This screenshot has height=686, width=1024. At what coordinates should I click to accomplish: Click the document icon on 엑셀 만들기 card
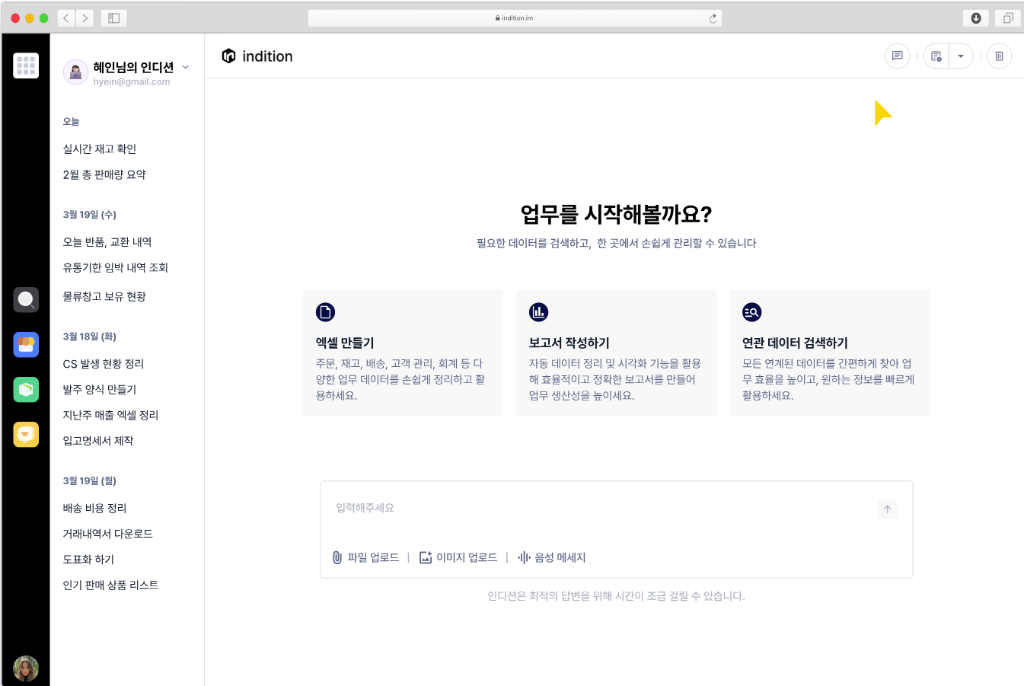(x=326, y=312)
